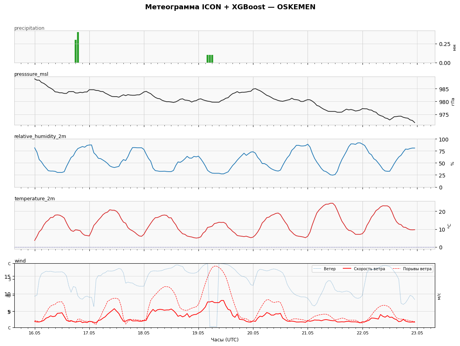
Task: Click the 985 pressure axis tick
Action: pyautogui.click(x=444, y=89)
